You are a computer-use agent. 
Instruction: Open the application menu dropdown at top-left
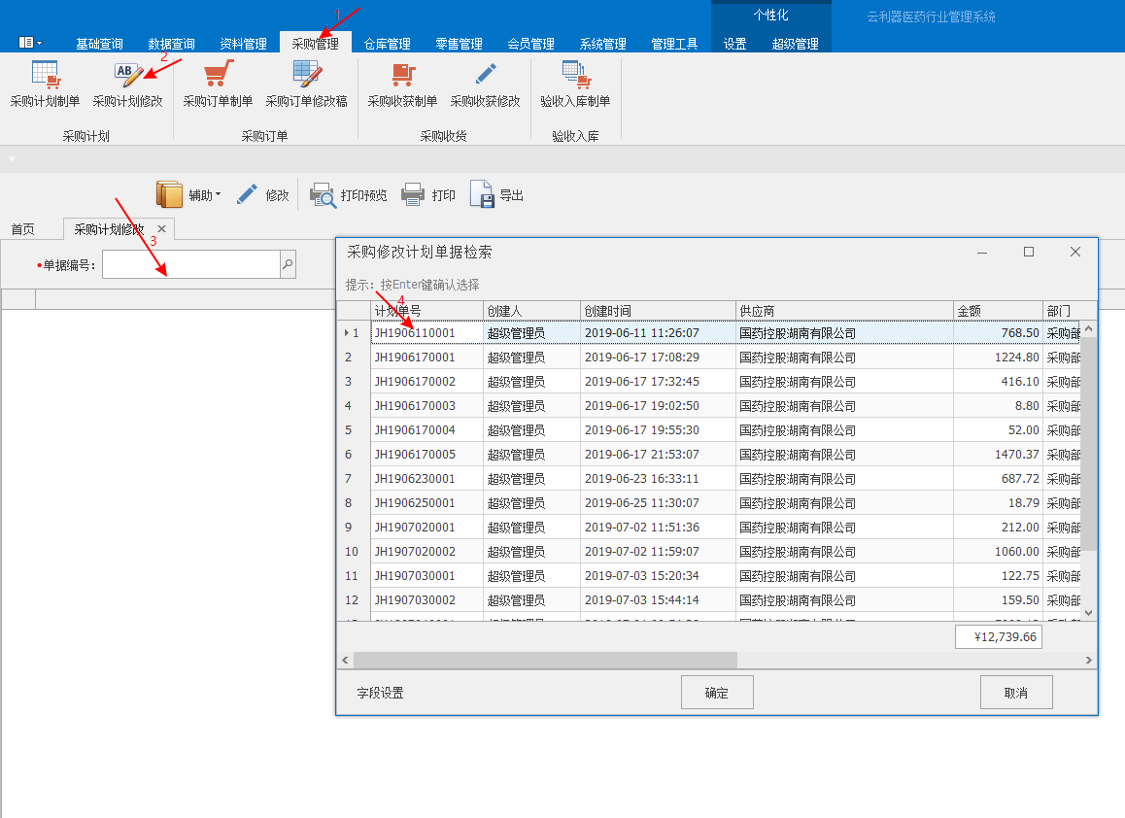pyautogui.click(x=30, y=43)
